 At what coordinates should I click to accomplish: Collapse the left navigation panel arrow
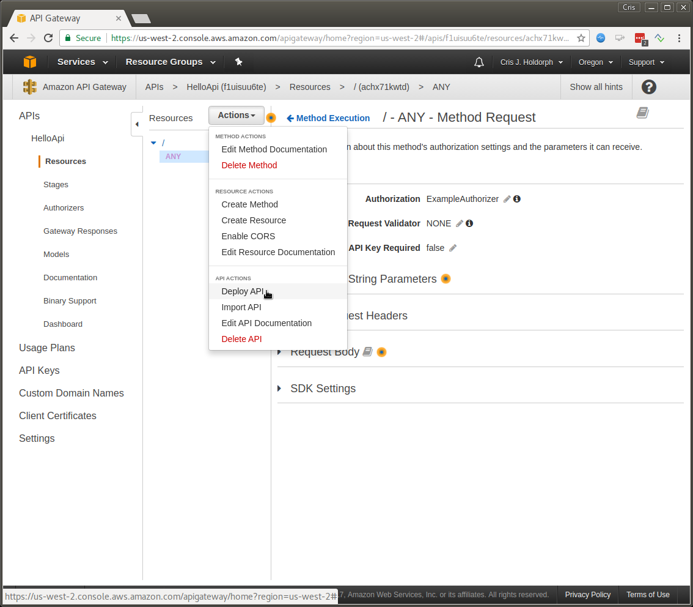click(137, 124)
